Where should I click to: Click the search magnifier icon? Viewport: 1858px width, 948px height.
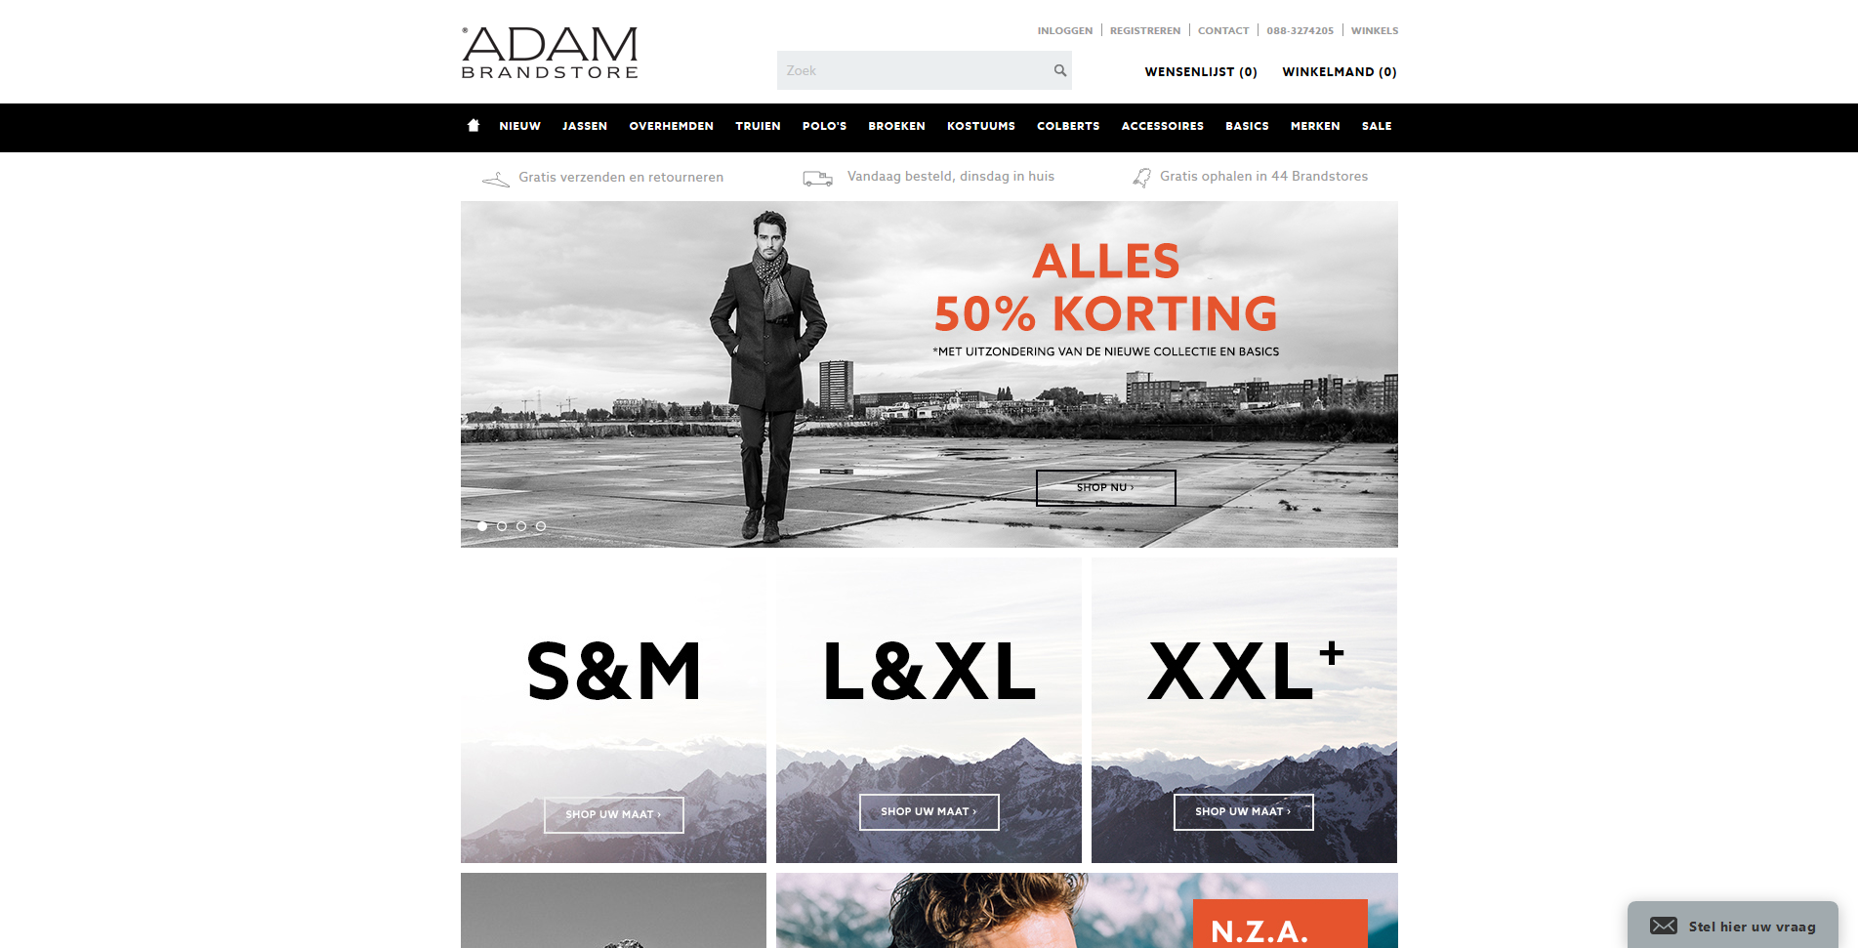pos(1059,70)
